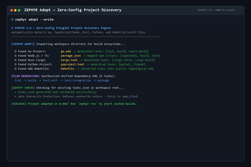Click the 'package.json' file name
Viewport: 251px width, 167px height.
[x=71, y=56]
